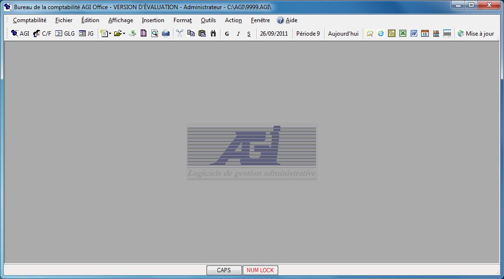Launch the Word icon

click(x=414, y=33)
